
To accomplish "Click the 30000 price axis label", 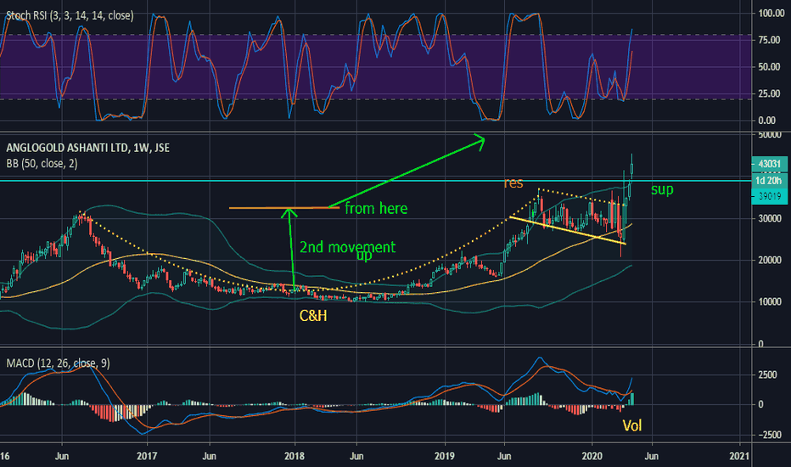I will tap(770, 218).
